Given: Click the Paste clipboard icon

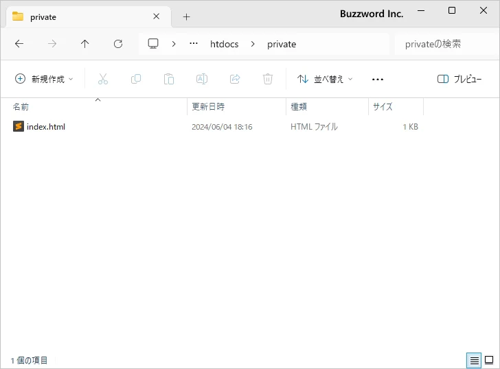Looking at the screenshot, I should 169,79.
